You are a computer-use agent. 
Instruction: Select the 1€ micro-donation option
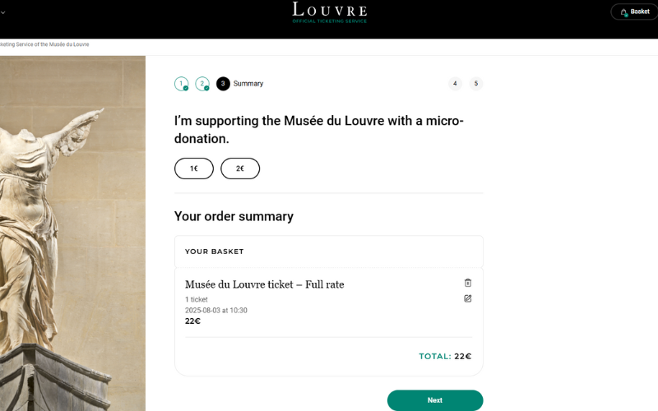194,169
